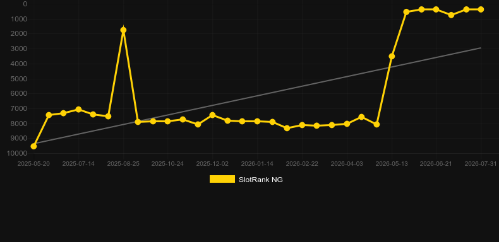Click the 9000 y-axis value label
499x242 pixels.
(x=19, y=139)
